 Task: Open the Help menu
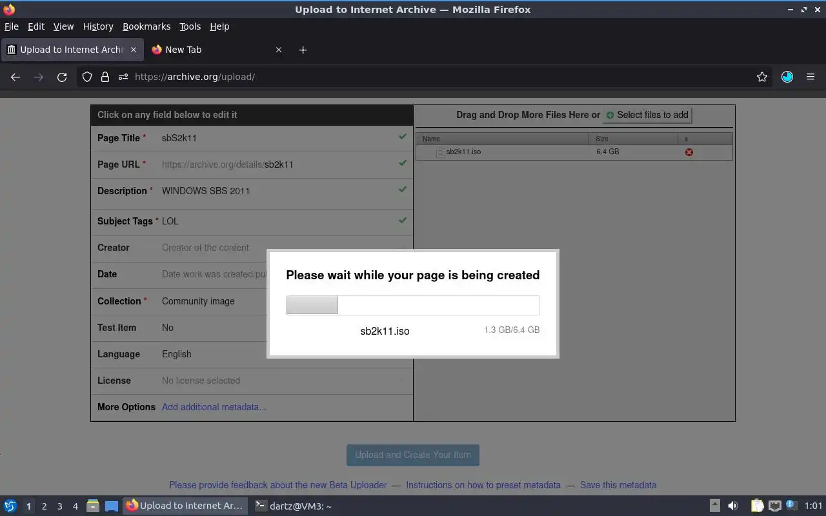click(x=219, y=26)
